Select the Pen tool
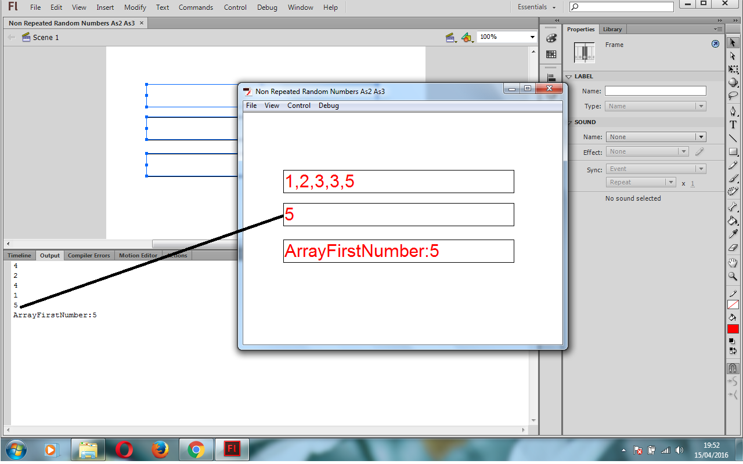Image resolution: width=743 pixels, height=464 pixels. tap(733, 110)
